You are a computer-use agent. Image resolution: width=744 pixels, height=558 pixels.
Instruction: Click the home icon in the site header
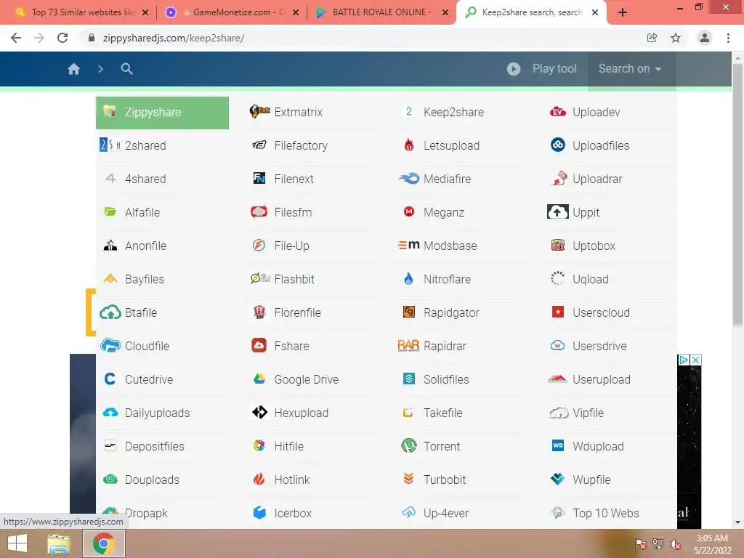[73, 69]
